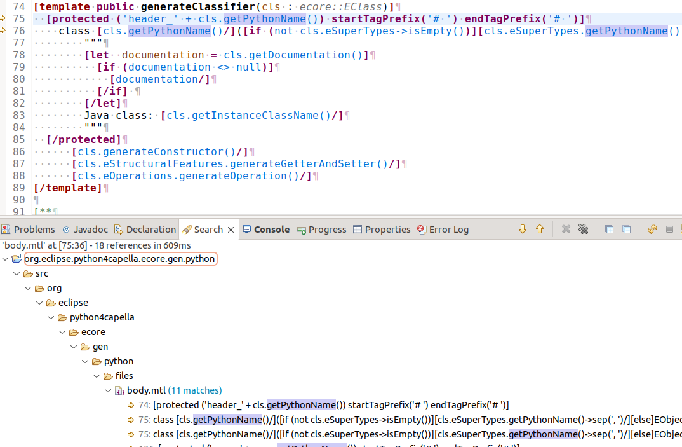The height and width of the screenshot is (447, 682).
Task: Open the line 74 protected header match
Action: pos(330,405)
